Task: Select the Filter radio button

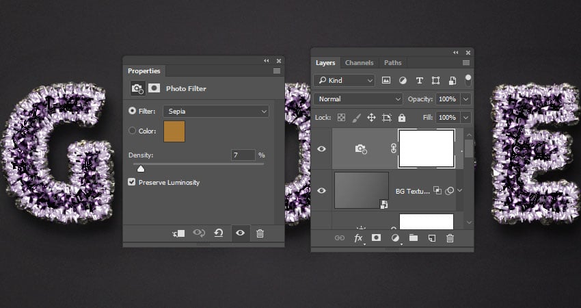Action: [x=132, y=111]
